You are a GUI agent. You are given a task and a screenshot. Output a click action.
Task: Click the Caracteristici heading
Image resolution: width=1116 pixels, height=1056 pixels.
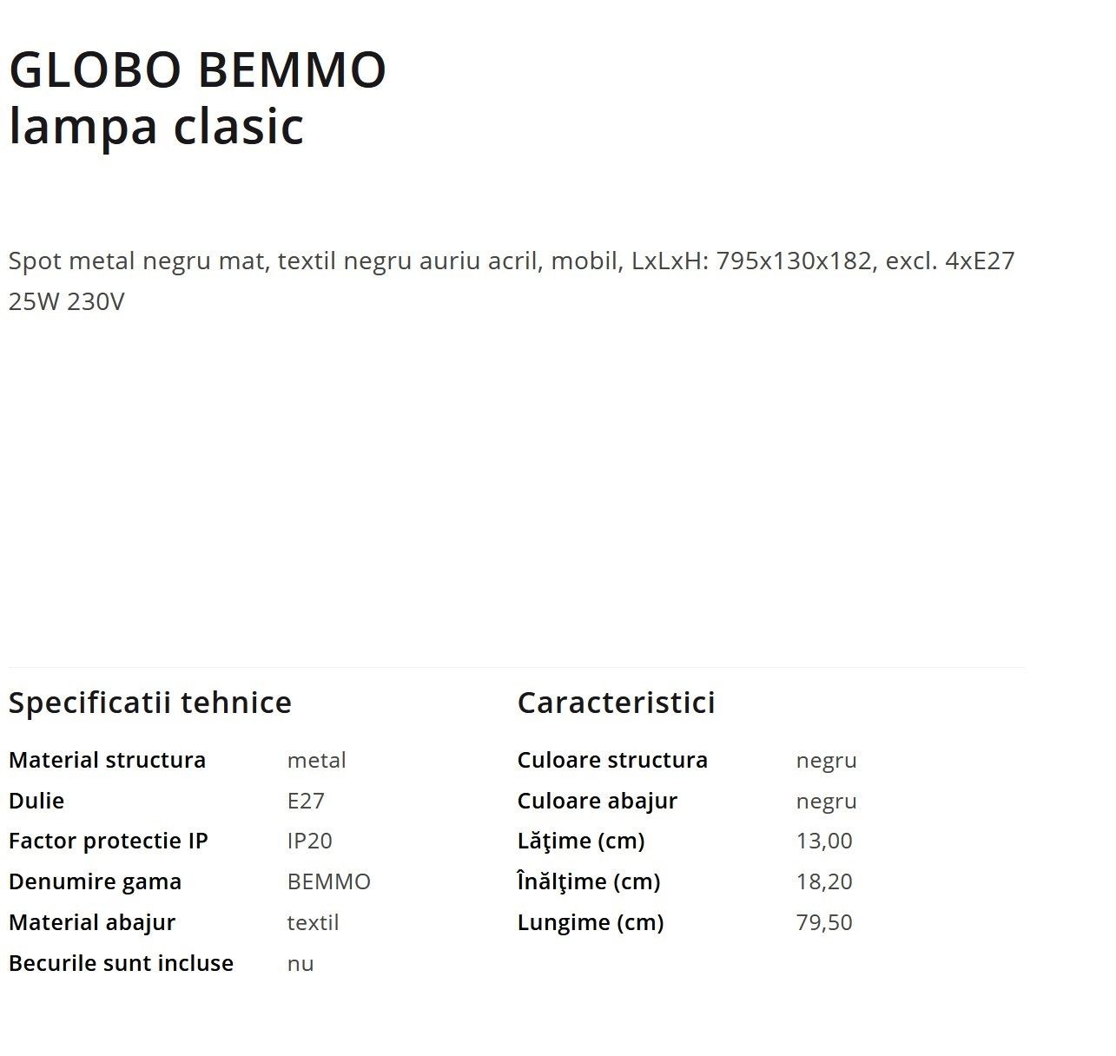616,702
